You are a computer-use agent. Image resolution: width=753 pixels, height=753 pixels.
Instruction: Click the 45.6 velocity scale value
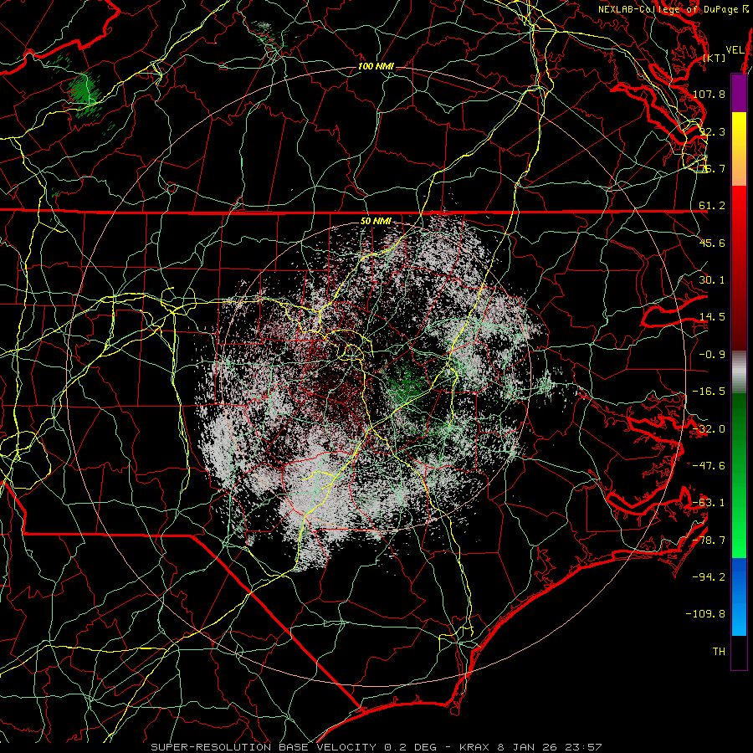pyautogui.click(x=712, y=243)
